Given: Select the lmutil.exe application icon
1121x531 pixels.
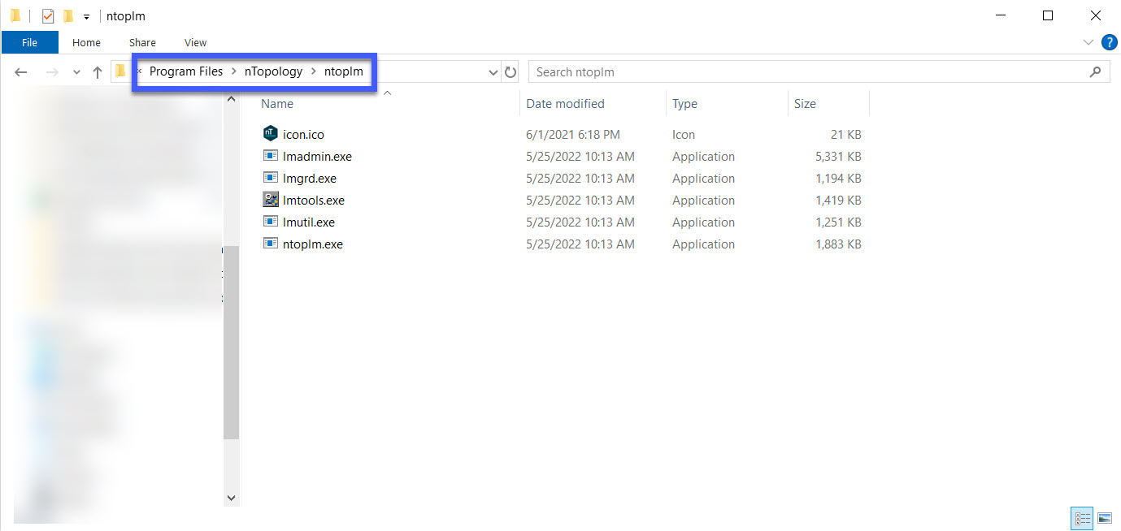Looking at the screenshot, I should click(271, 222).
